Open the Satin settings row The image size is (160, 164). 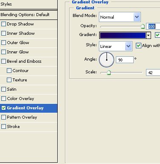click(x=28, y=89)
